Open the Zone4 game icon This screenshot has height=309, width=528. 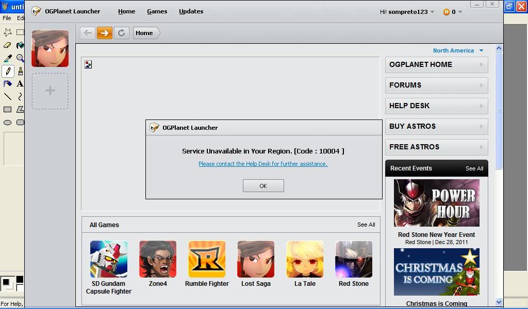pyautogui.click(x=158, y=259)
